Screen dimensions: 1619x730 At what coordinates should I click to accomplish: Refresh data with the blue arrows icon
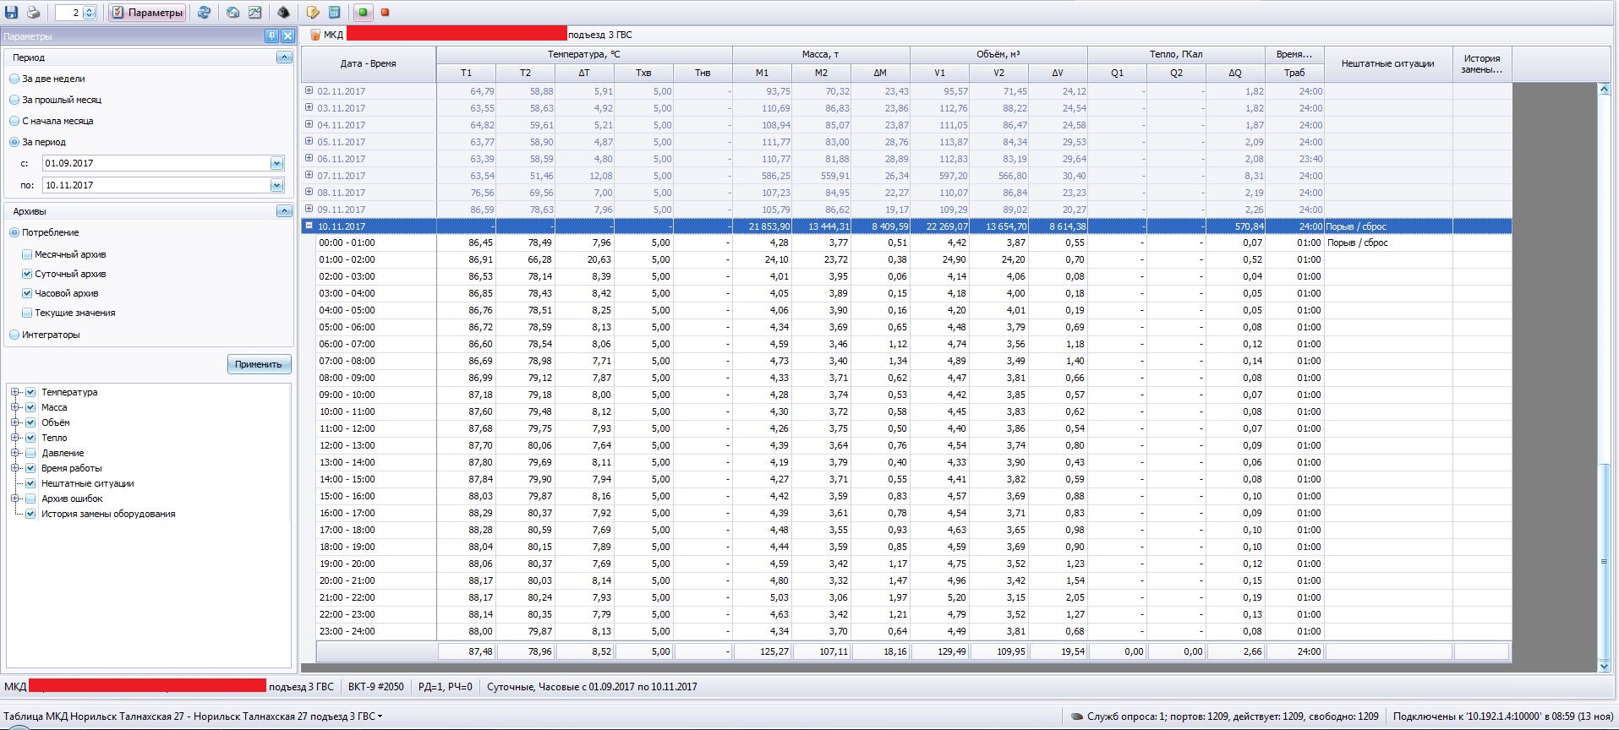tap(204, 13)
